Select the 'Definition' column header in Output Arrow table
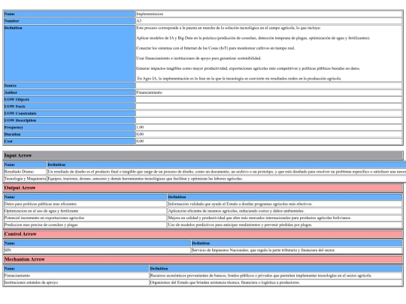Viewport: 406px width, 304px height. pos(284,197)
